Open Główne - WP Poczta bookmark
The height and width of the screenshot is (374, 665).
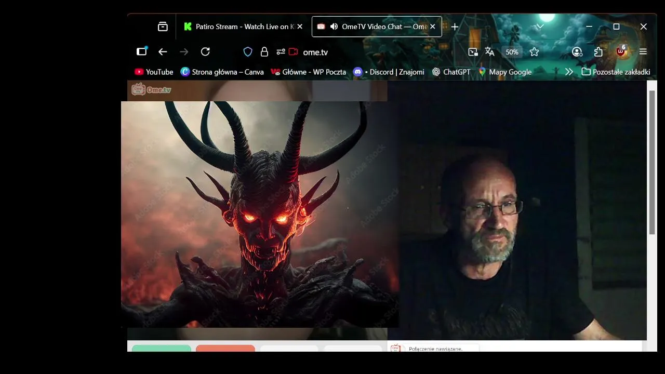309,72
